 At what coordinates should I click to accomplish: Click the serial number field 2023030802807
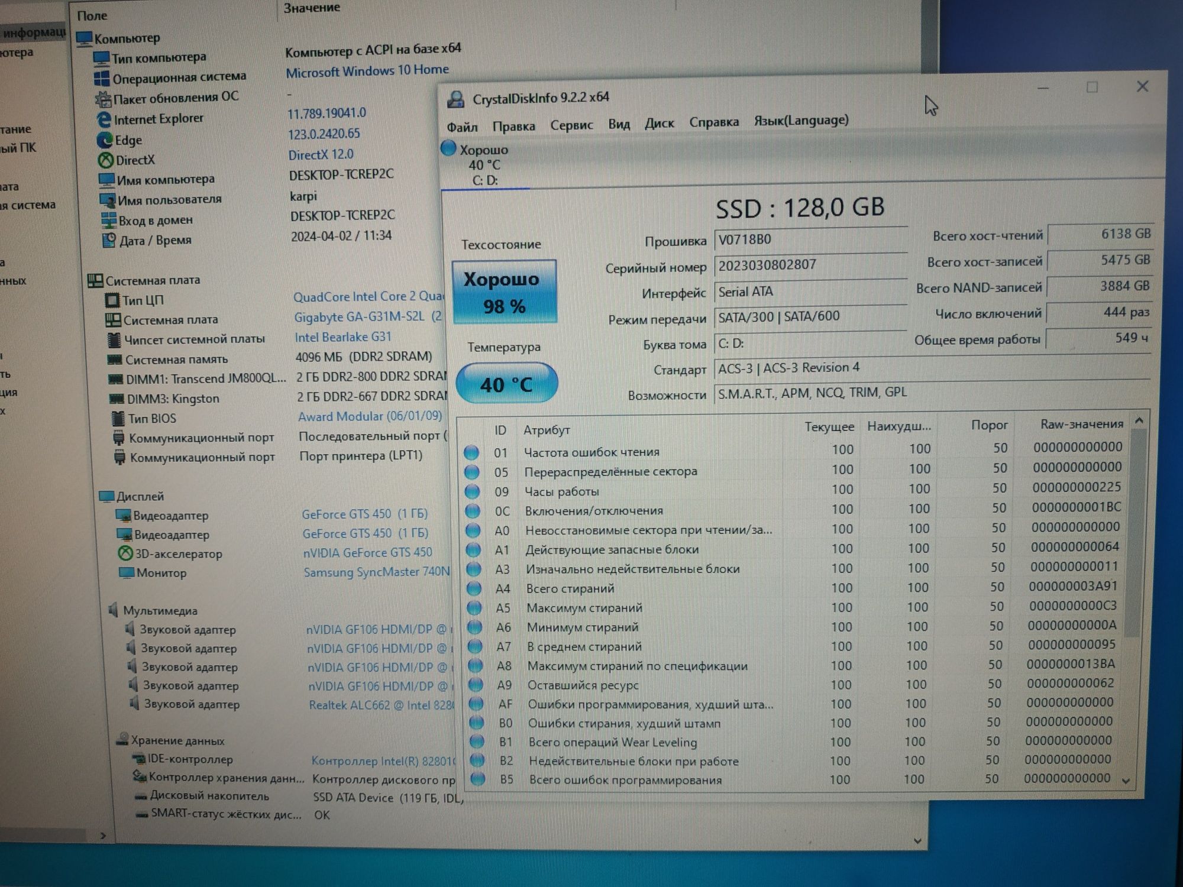810,265
